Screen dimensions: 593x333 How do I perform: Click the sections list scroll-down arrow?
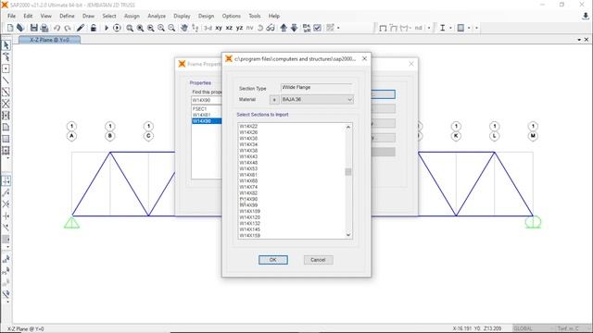[348, 235]
